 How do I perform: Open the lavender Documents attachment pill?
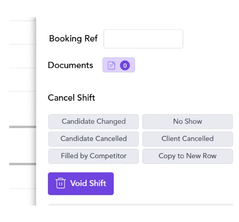[x=119, y=65]
